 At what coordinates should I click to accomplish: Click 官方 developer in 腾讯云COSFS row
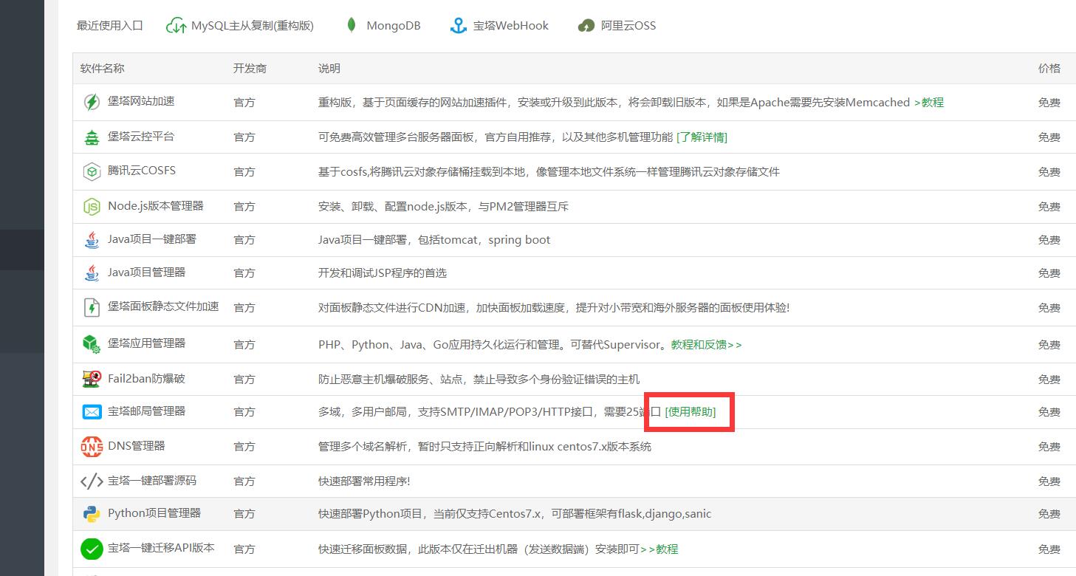tap(244, 172)
